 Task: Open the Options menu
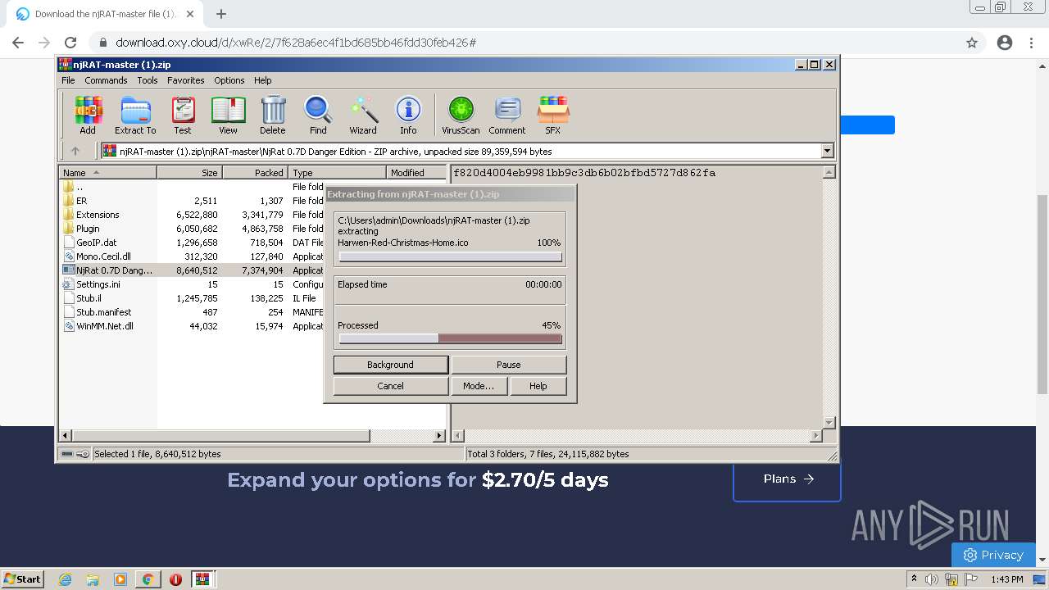pos(229,80)
